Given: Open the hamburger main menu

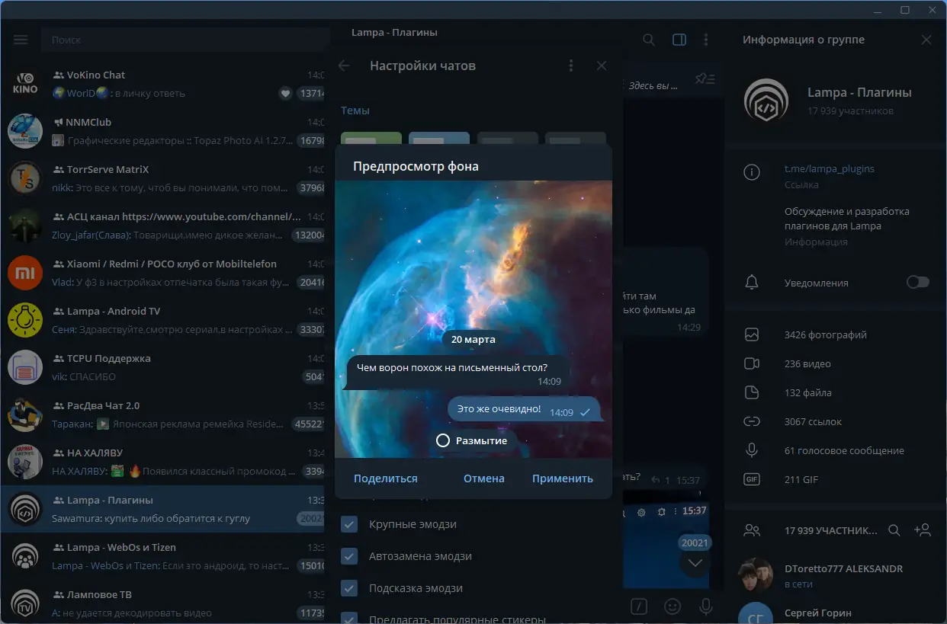Looking at the screenshot, I should [x=21, y=40].
